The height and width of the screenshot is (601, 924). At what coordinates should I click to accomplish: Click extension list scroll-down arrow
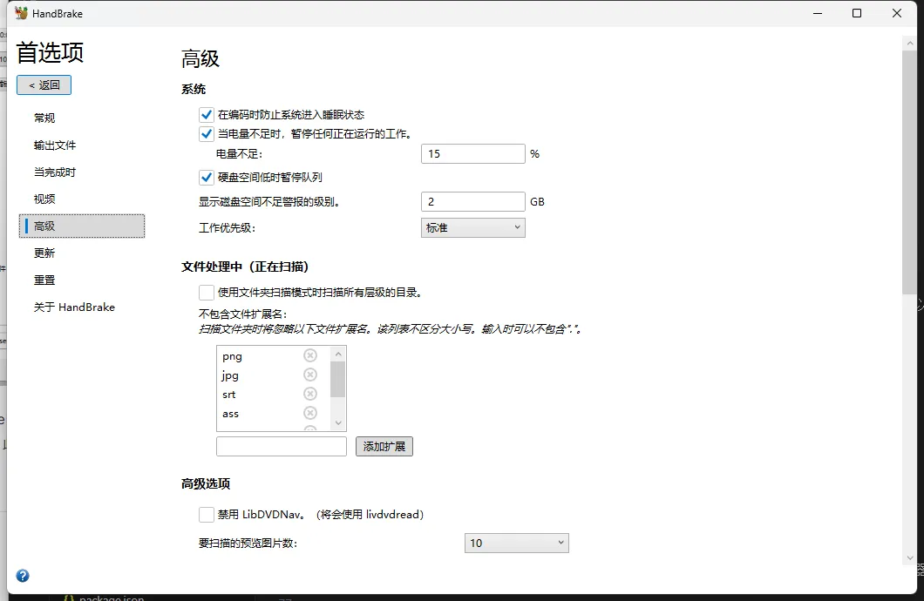click(x=337, y=422)
